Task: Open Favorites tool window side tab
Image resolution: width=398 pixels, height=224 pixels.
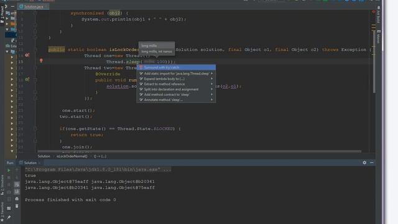Action: coord(2,212)
